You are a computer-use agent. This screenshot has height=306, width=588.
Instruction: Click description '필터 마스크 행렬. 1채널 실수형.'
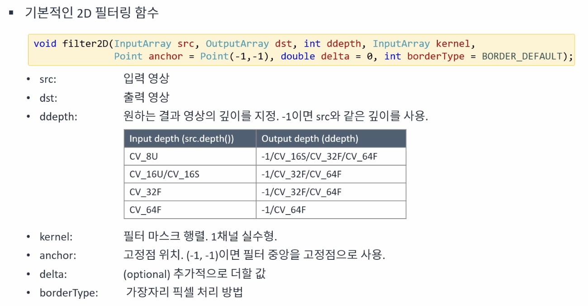click(200, 236)
